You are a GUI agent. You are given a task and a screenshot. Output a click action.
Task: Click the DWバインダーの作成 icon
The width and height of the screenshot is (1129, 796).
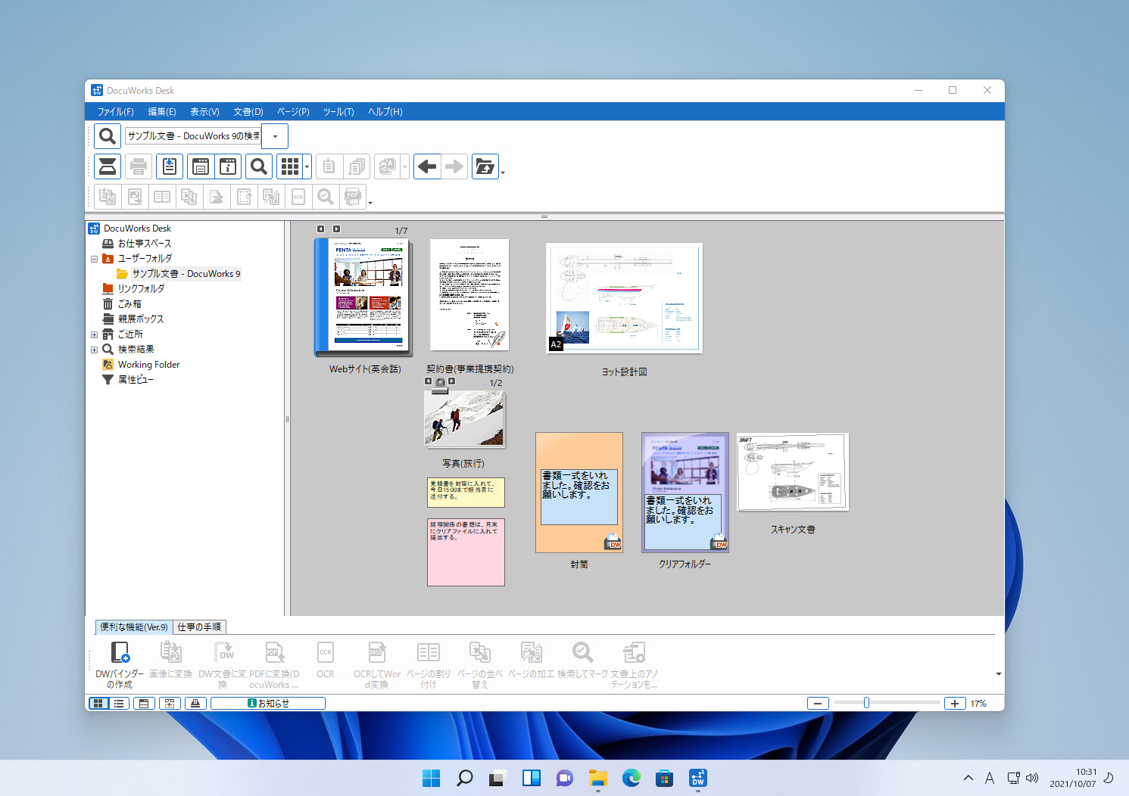[120, 652]
